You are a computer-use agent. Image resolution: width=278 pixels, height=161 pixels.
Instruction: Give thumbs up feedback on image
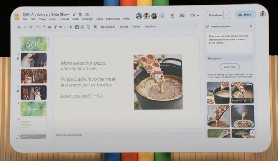click(245, 100)
